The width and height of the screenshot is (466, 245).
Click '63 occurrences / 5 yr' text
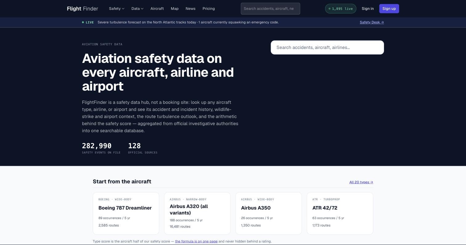[328, 218]
